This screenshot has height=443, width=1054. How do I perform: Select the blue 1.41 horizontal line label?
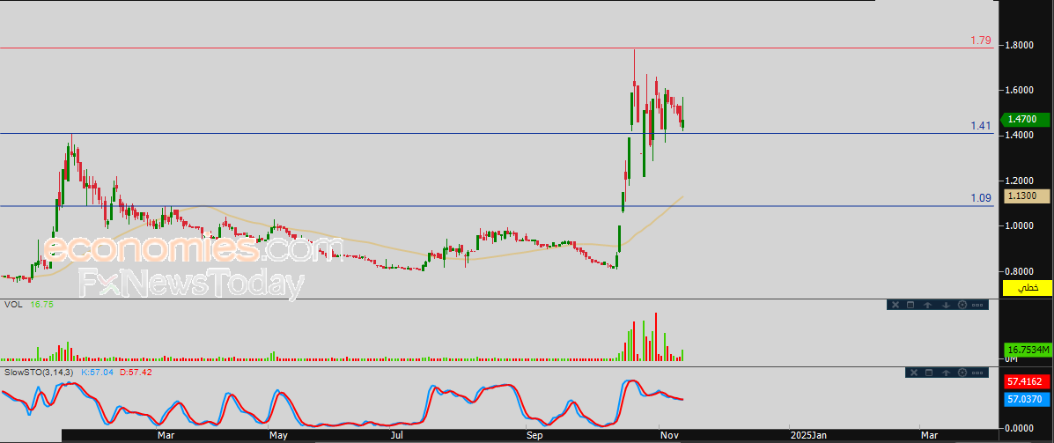[981, 126]
